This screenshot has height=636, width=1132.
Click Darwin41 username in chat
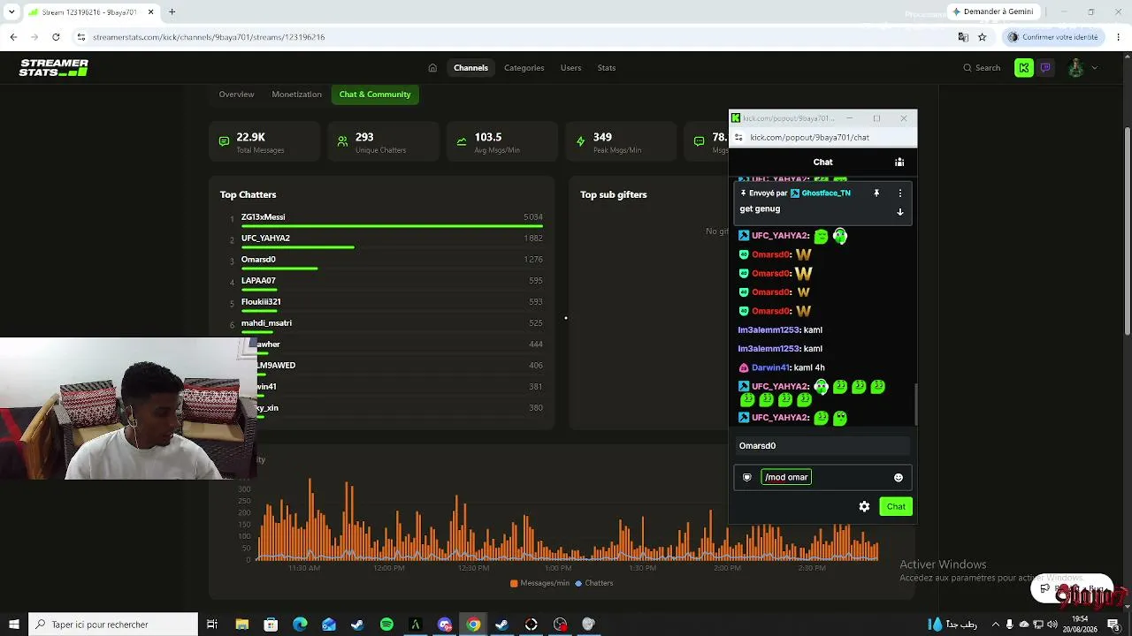[x=770, y=367]
